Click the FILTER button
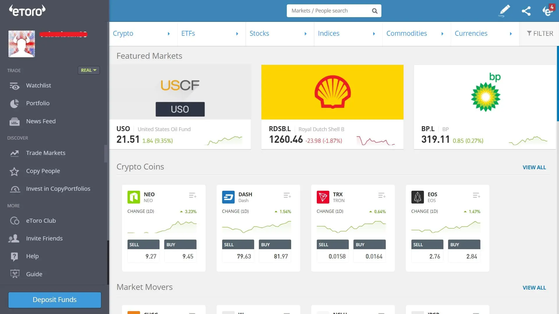The width and height of the screenshot is (559, 314). pyautogui.click(x=539, y=34)
